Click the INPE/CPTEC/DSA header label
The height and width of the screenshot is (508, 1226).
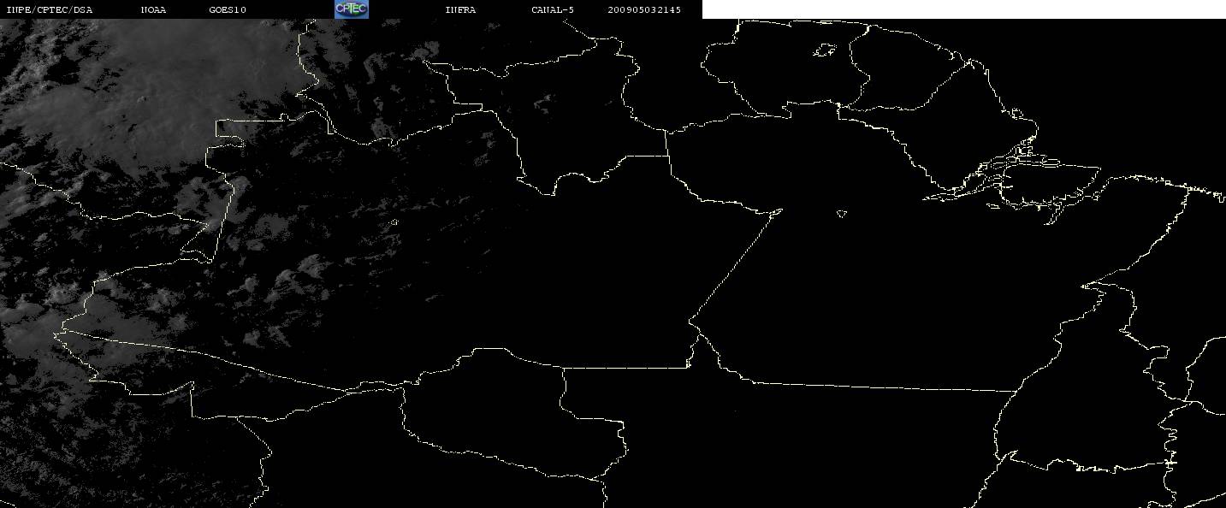click(x=49, y=9)
